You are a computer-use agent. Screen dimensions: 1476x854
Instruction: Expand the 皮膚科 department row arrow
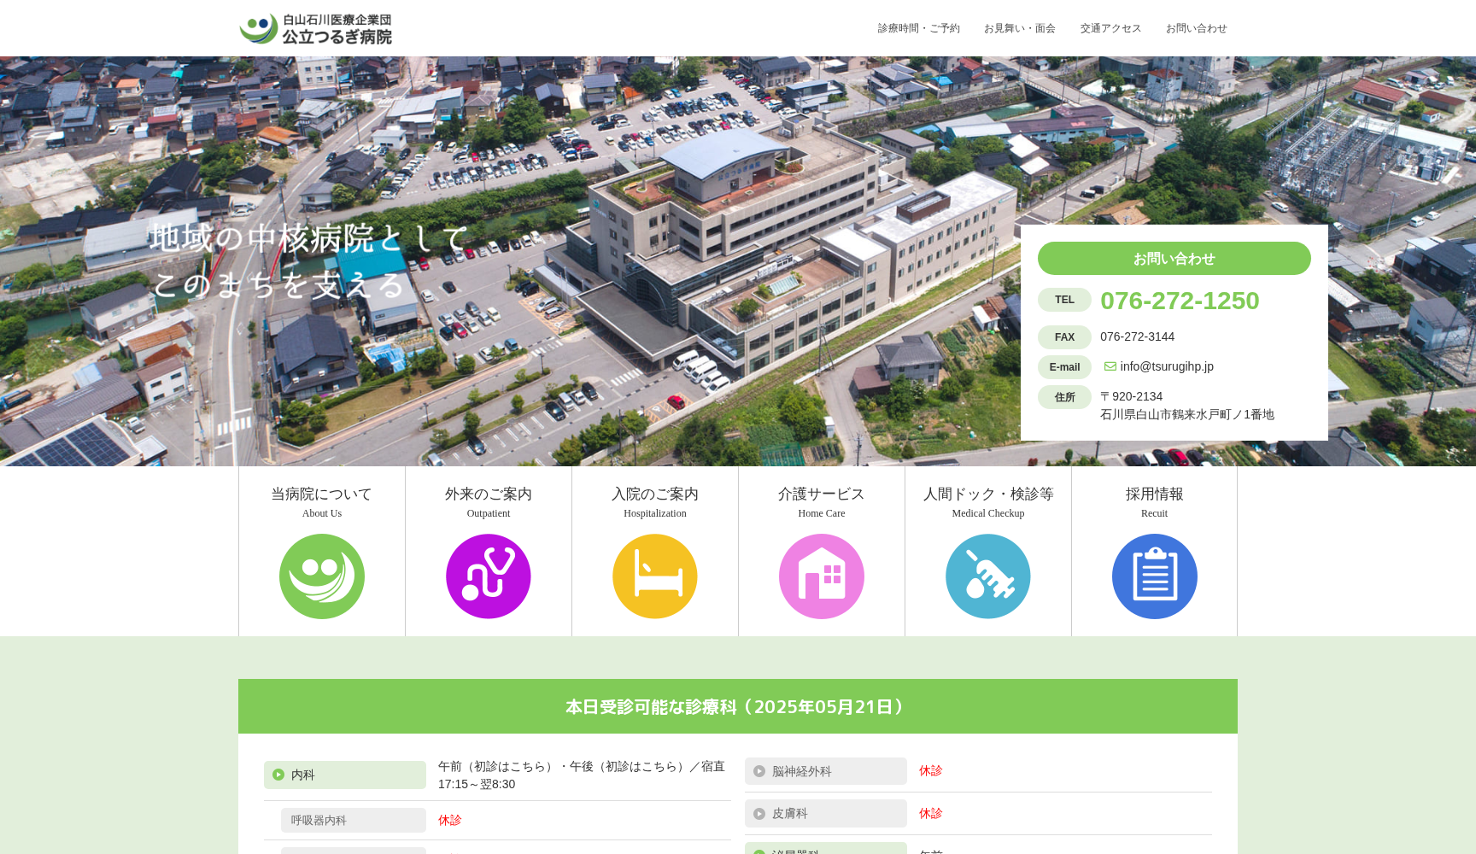tap(759, 813)
